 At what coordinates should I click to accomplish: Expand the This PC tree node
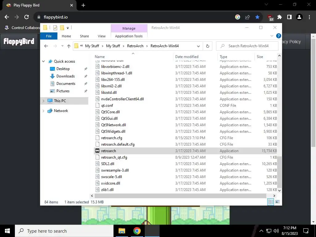pos(43,101)
